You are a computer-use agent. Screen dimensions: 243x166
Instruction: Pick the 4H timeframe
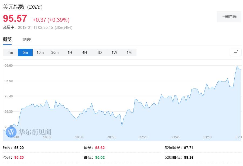(x=84, y=52)
